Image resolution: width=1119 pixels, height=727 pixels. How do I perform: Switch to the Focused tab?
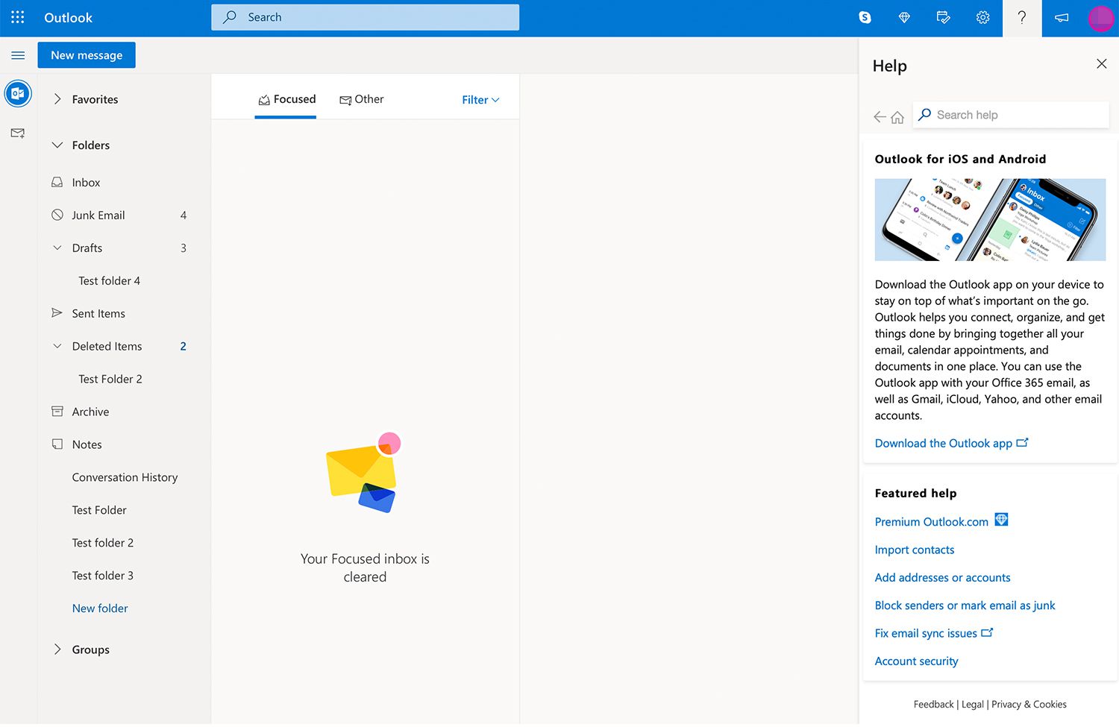pyautogui.click(x=286, y=99)
